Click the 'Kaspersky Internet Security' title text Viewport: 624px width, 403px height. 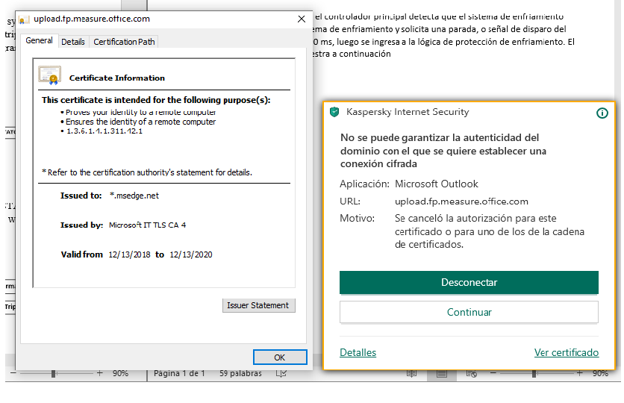coord(408,112)
